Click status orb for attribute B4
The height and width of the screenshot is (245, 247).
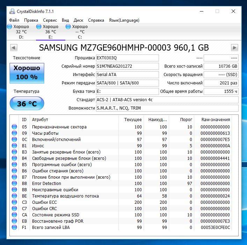[x=14, y=158]
